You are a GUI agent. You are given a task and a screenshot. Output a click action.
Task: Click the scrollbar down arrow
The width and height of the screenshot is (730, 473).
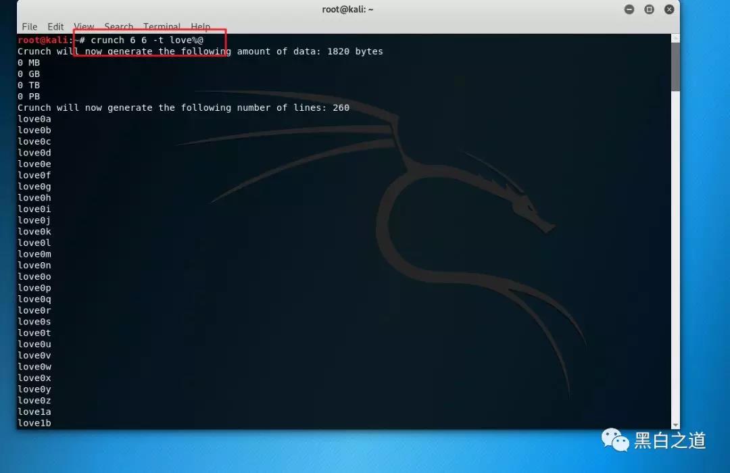tap(675, 424)
